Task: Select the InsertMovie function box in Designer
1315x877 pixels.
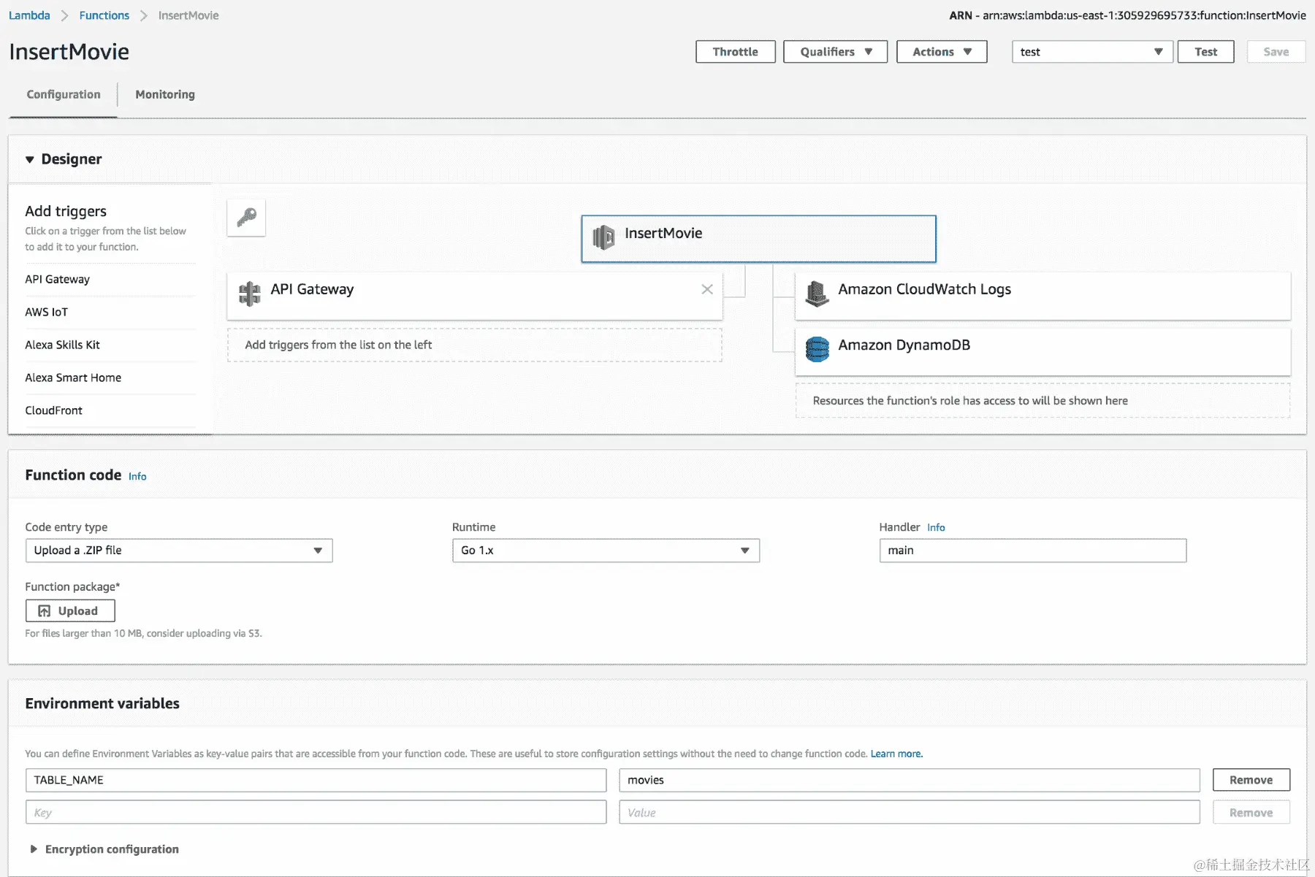Action: point(758,239)
